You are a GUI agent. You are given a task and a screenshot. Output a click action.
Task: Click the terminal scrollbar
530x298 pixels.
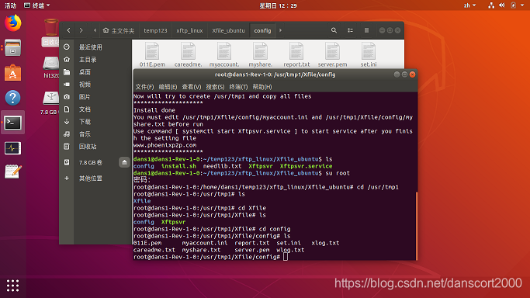[417, 226]
